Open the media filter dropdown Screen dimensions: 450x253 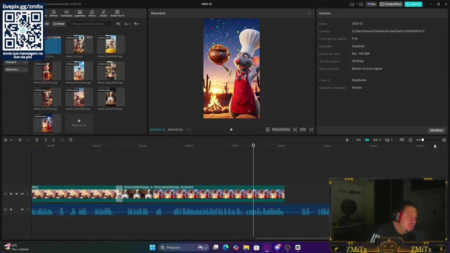(137, 24)
